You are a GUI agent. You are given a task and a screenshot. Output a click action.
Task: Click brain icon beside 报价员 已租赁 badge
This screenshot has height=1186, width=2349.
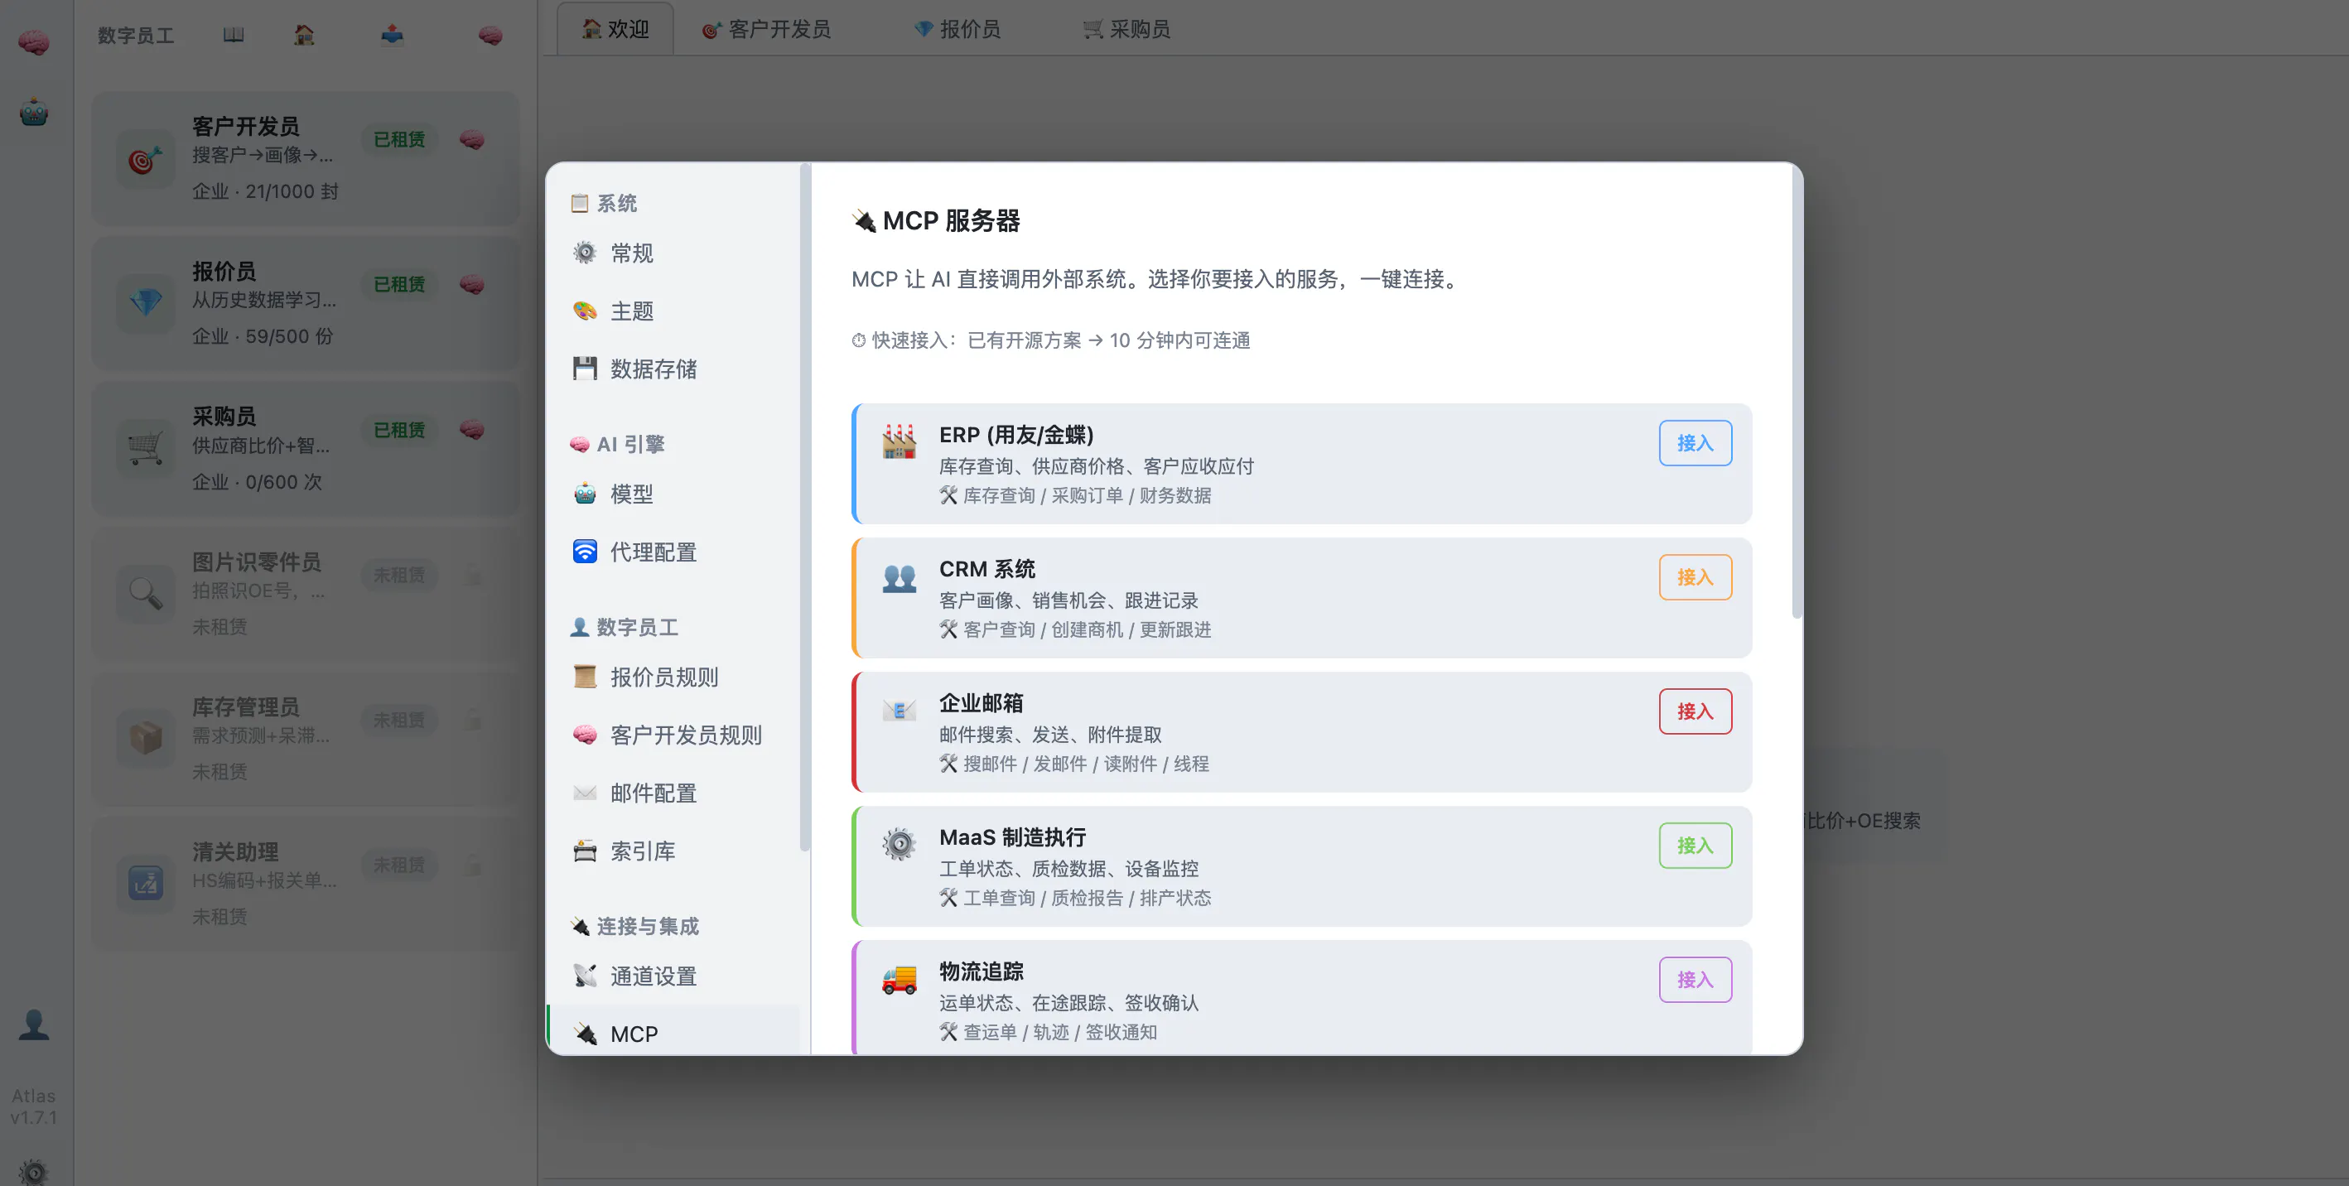(x=472, y=284)
